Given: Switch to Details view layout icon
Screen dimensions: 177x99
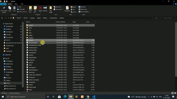Looking at the screenshot, I should point(172,93).
